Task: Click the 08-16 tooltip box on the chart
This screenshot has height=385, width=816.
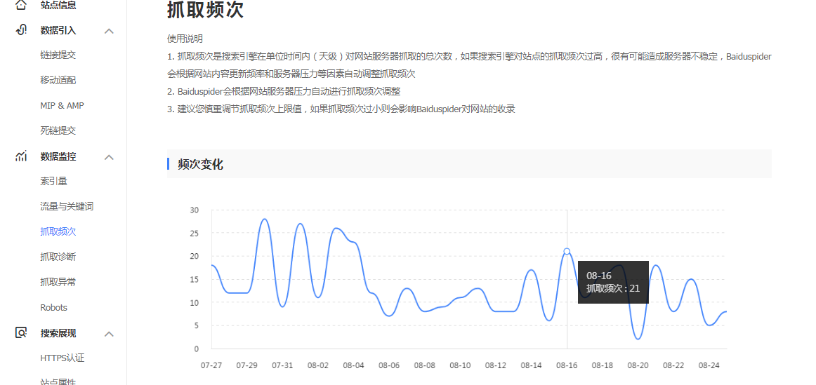Action: tap(613, 282)
